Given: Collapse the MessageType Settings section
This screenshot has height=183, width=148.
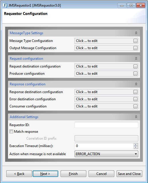Looking at the screenshot, I should coord(136,33).
